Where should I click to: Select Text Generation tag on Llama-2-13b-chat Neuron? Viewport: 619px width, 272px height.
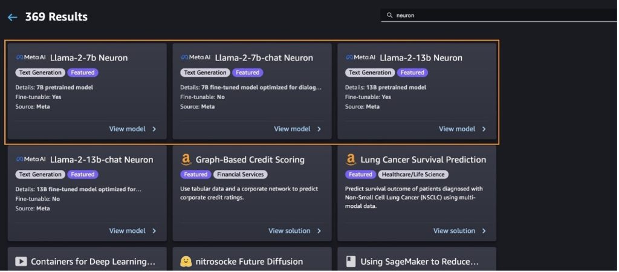41,175
